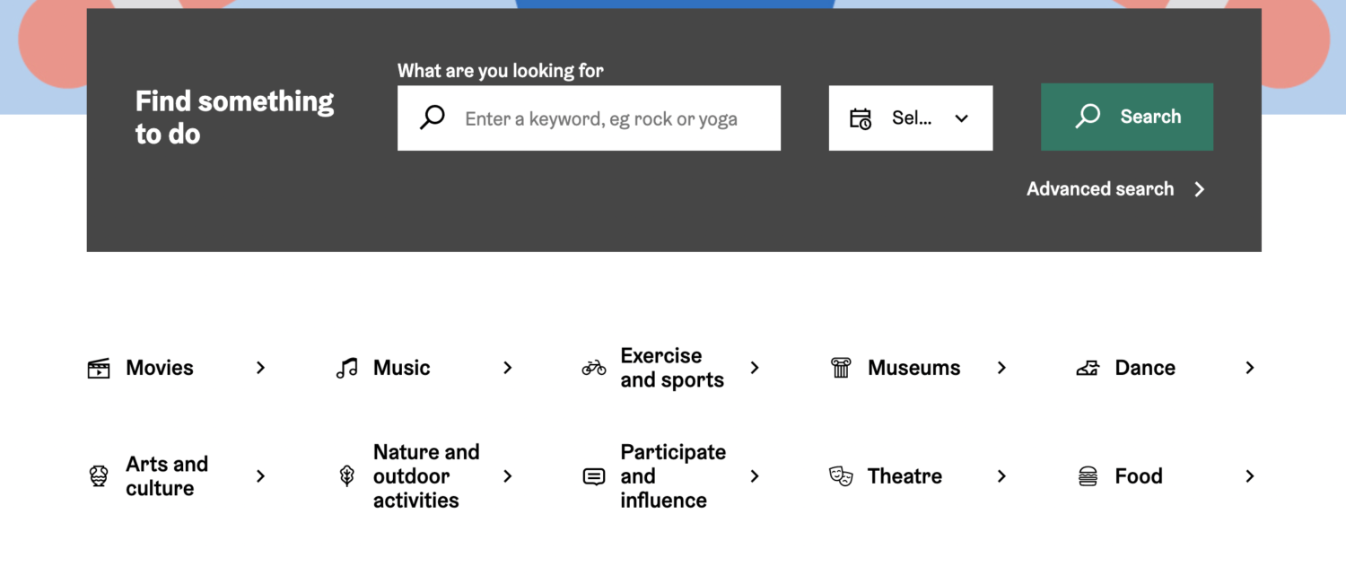Click the Music note icon
Image resolution: width=1346 pixels, height=575 pixels.
point(346,368)
